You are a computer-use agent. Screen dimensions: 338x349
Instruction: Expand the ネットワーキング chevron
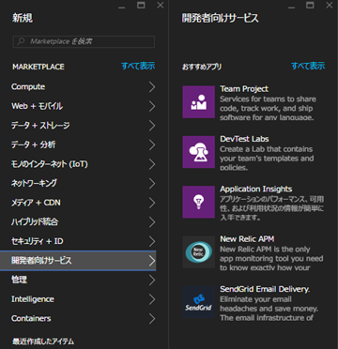(152, 184)
